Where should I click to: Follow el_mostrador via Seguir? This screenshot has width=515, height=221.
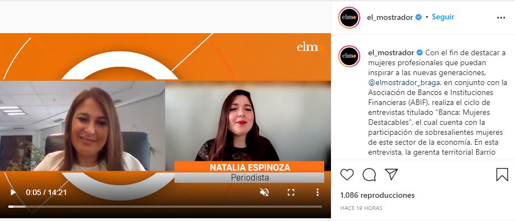click(443, 17)
